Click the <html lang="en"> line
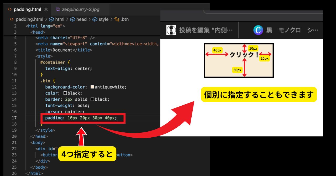 (45, 26)
